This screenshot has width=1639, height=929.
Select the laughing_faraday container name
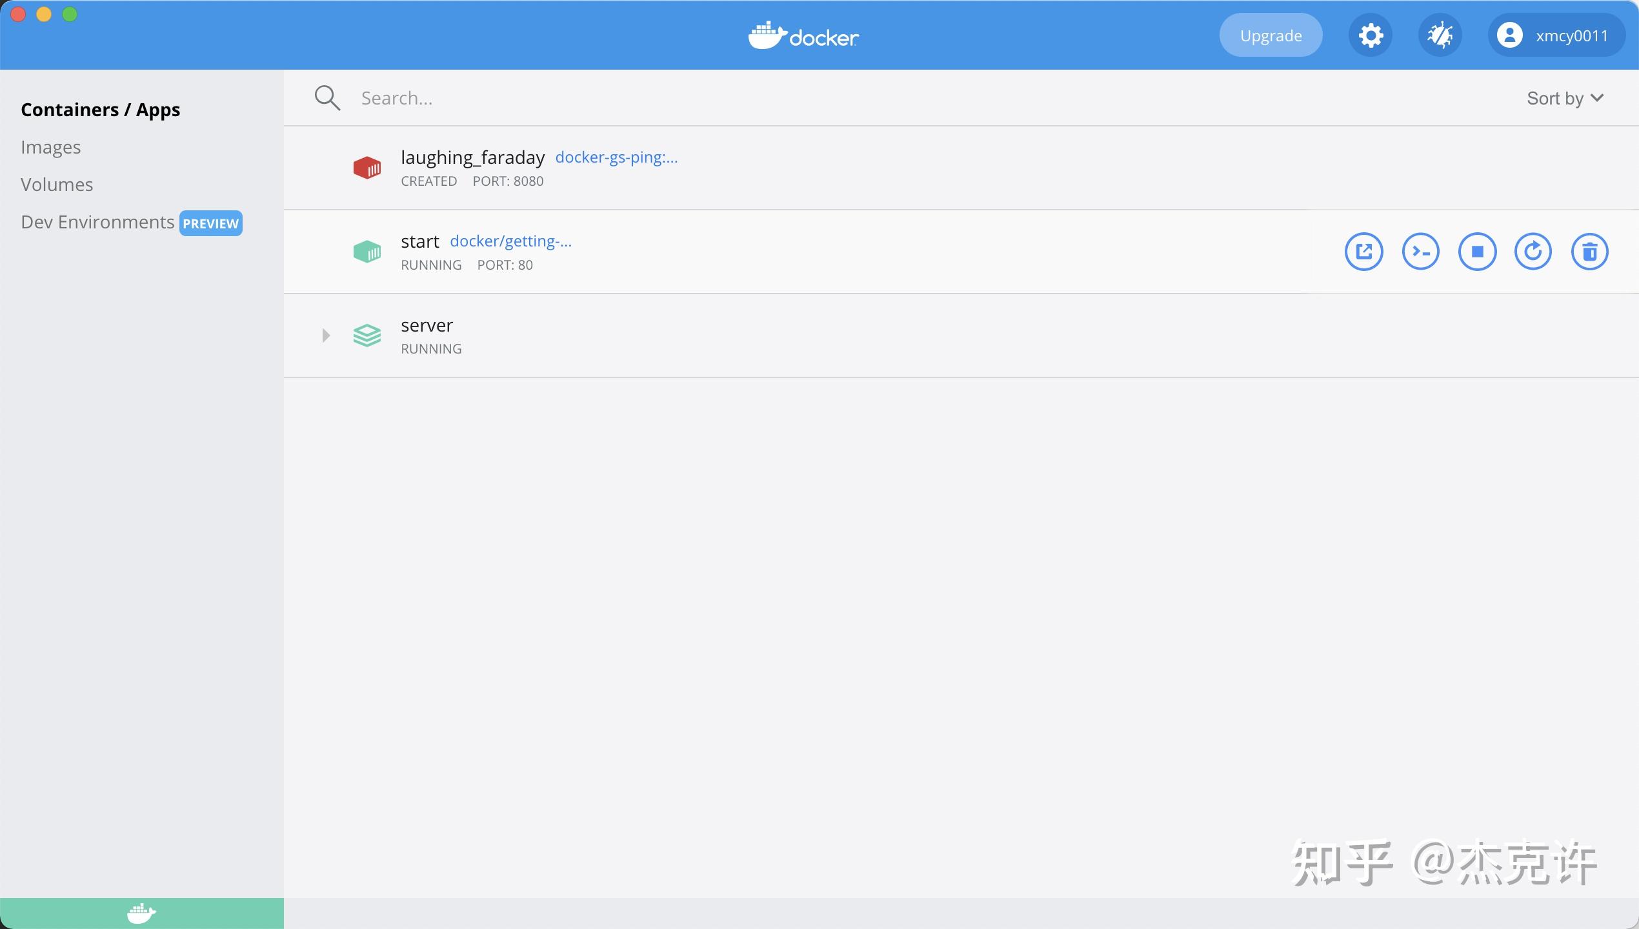pos(472,158)
